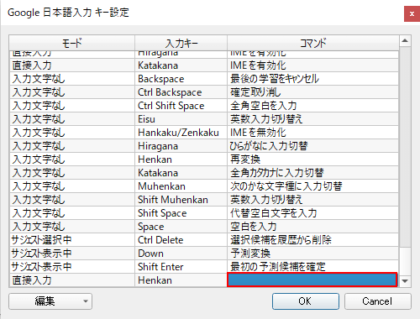Viewport: 420px width, 319px height.
Task: Click the 代替空白文字を入力 command cell
Action: pos(312,213)
